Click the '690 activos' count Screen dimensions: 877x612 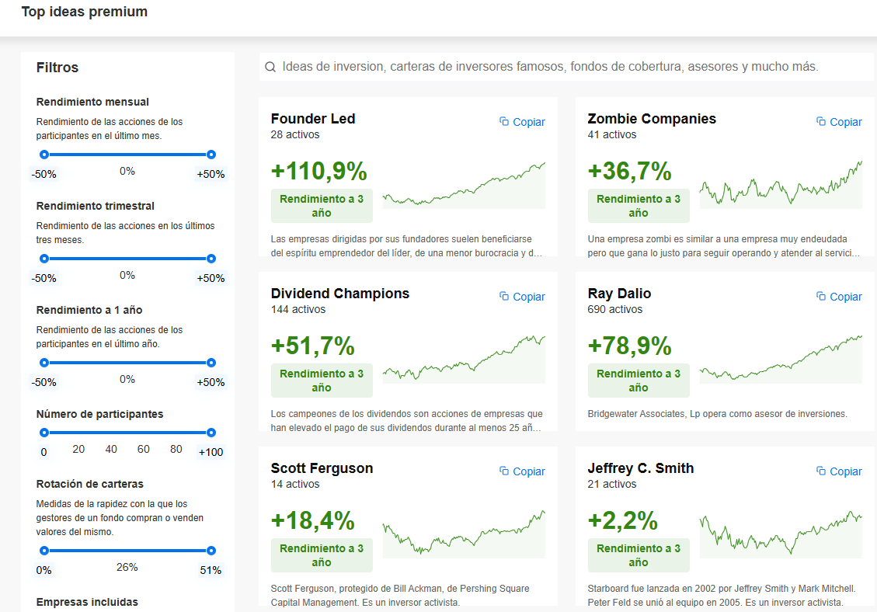(615, 309)
